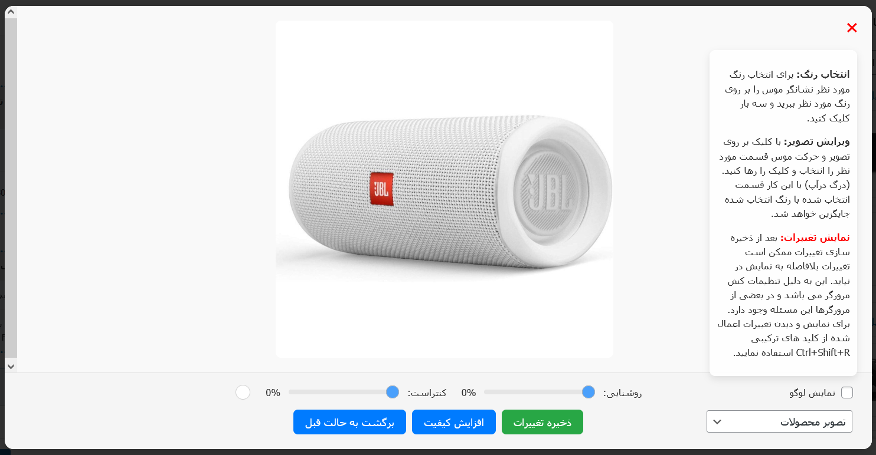
Task: Click the انتخاب رنگ heading in the help panel
Action: click(x=823, y=74)
